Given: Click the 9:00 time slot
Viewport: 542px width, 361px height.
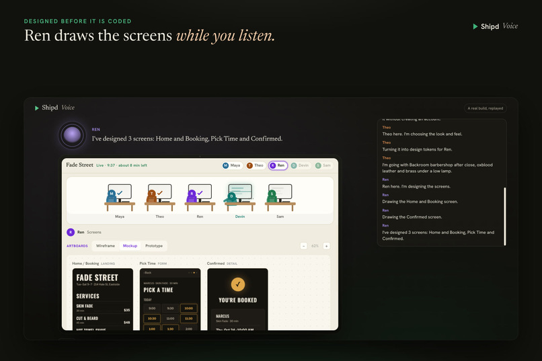Looking at the screenshot, I should tap(152, 308).
